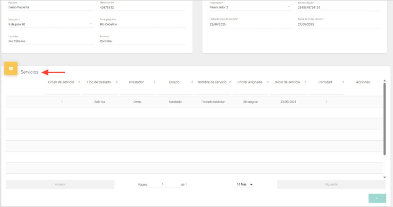Edit the Fecha de inicio del servicio
Image resolution: width=393 pixels, height=207 pixels.
pos(250,24)
